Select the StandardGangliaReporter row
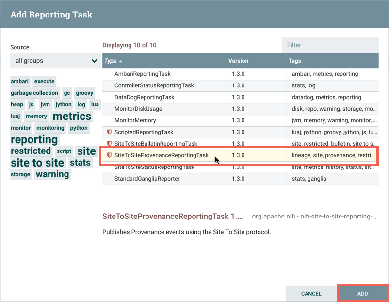This screenshot has height=302, width=389. [241, 179]
